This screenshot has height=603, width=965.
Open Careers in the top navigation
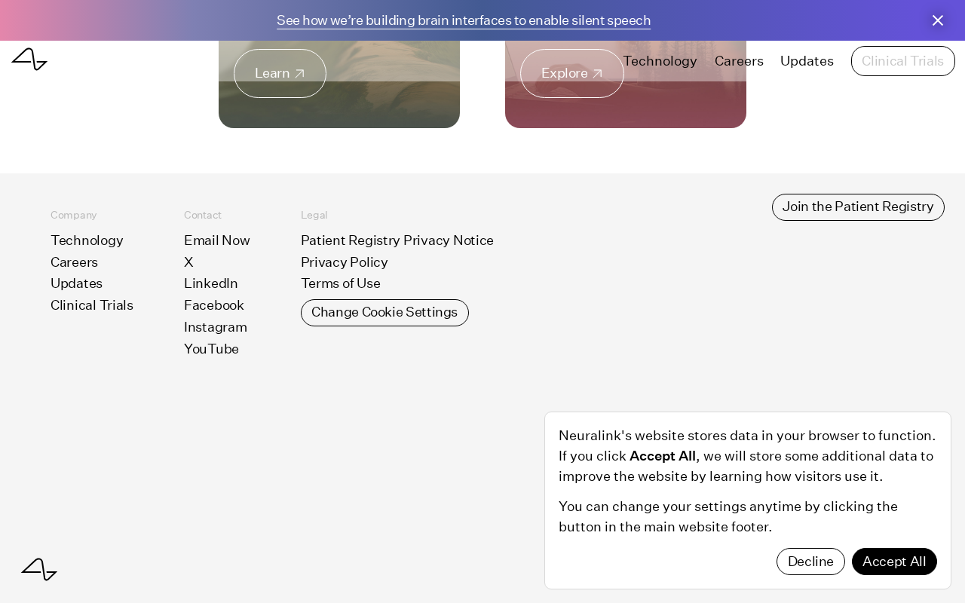coord(739,61)
